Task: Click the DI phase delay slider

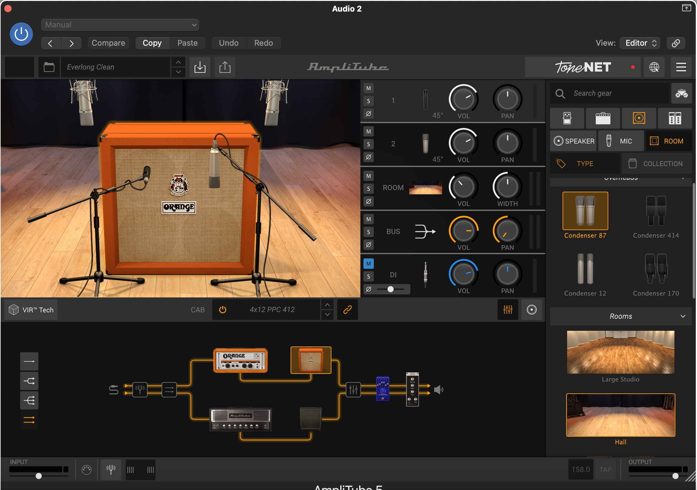Action: tap(390, 289)
